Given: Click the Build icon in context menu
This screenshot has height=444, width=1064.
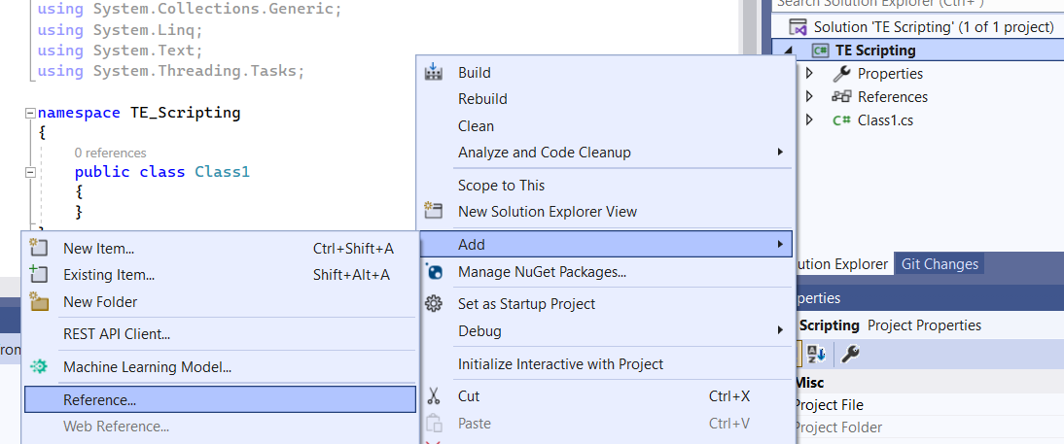Looking at the screenshot, I should coord(434,72).
